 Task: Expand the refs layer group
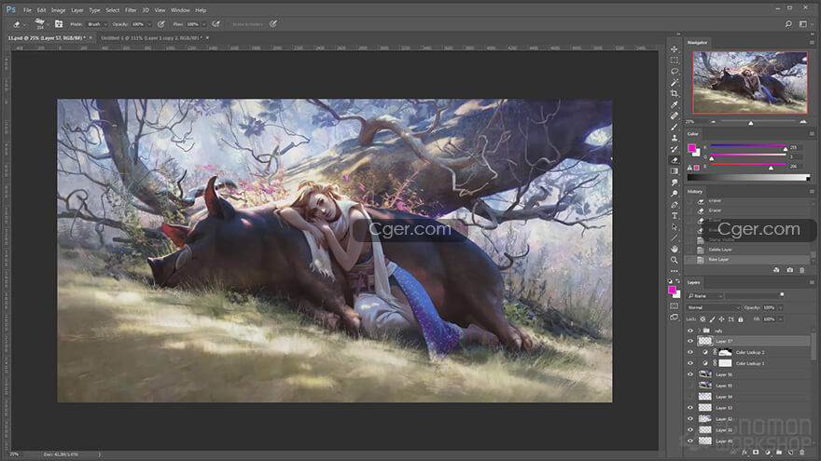tap(699, 331)
